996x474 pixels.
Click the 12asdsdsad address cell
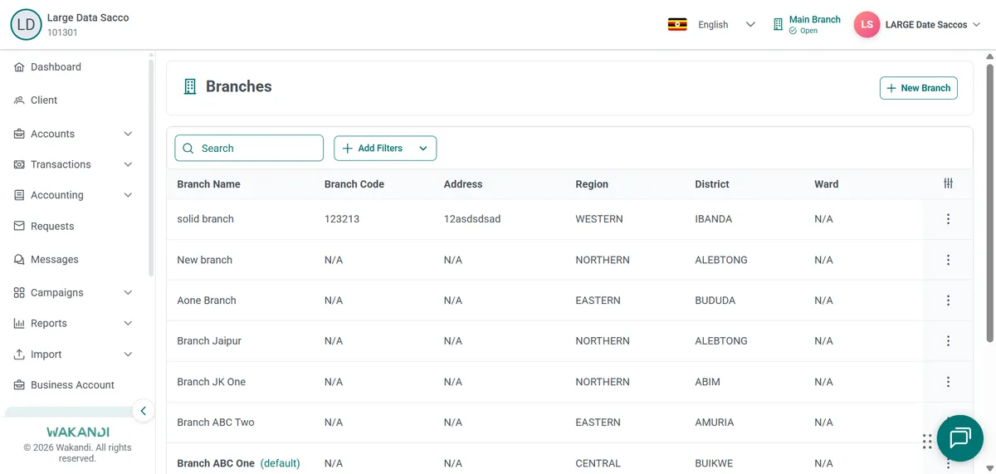(472, 219)
